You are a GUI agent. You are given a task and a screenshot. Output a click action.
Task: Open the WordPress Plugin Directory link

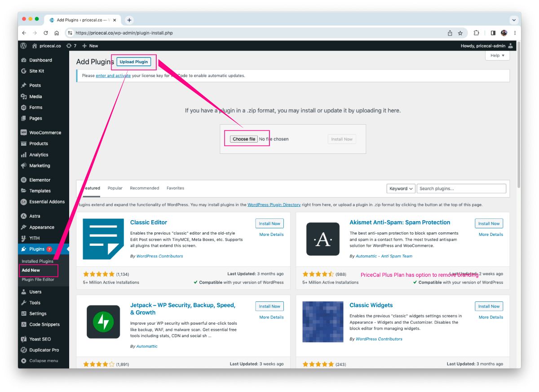tap(274, 205)
